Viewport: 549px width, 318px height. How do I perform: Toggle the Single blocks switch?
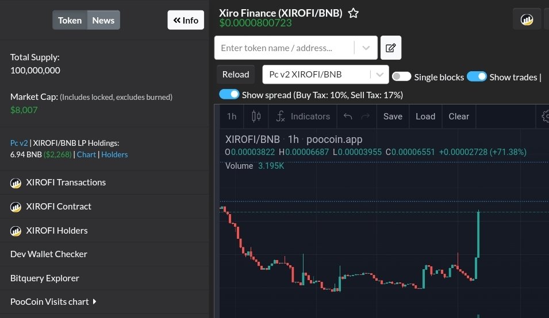401,76
